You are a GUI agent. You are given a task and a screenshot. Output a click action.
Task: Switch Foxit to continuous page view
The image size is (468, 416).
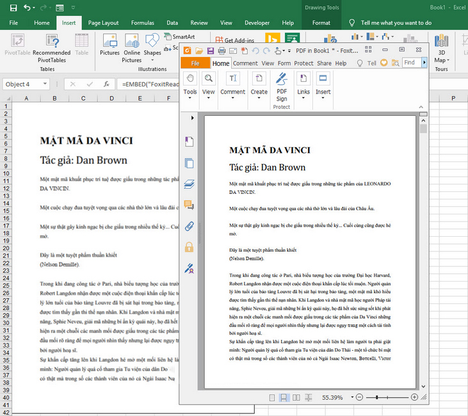(x=284, y=397)
